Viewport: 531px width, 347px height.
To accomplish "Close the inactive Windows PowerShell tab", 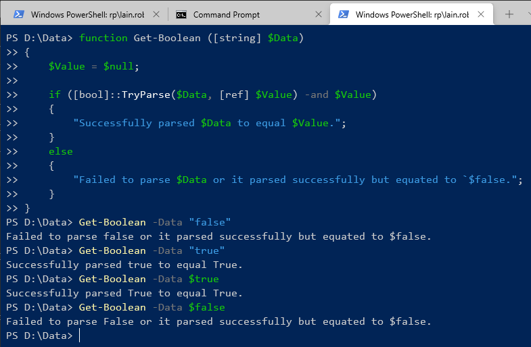I will click(156, 14).
